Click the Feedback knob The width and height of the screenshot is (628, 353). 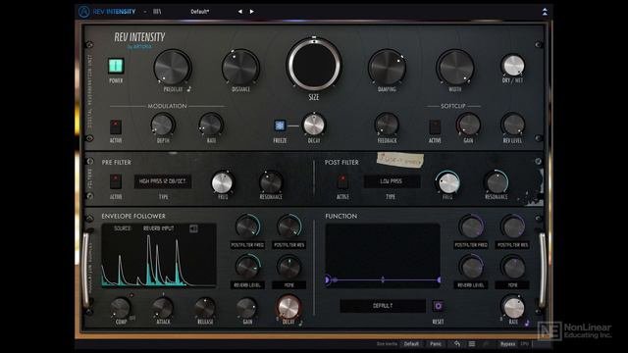[387, 125]
